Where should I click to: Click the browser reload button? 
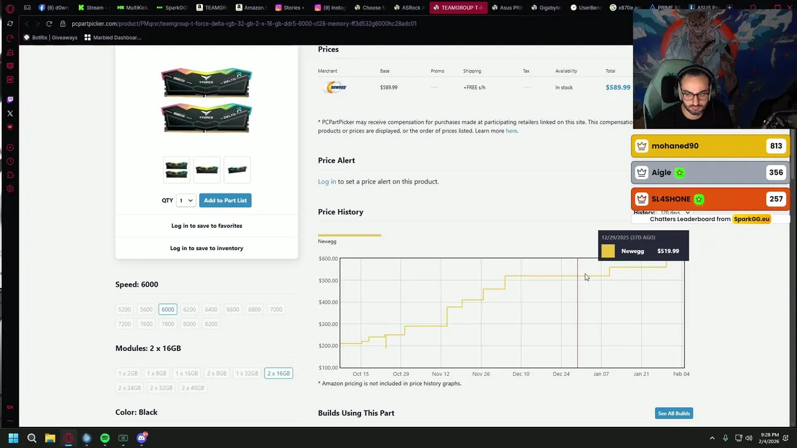coord(49,24)
